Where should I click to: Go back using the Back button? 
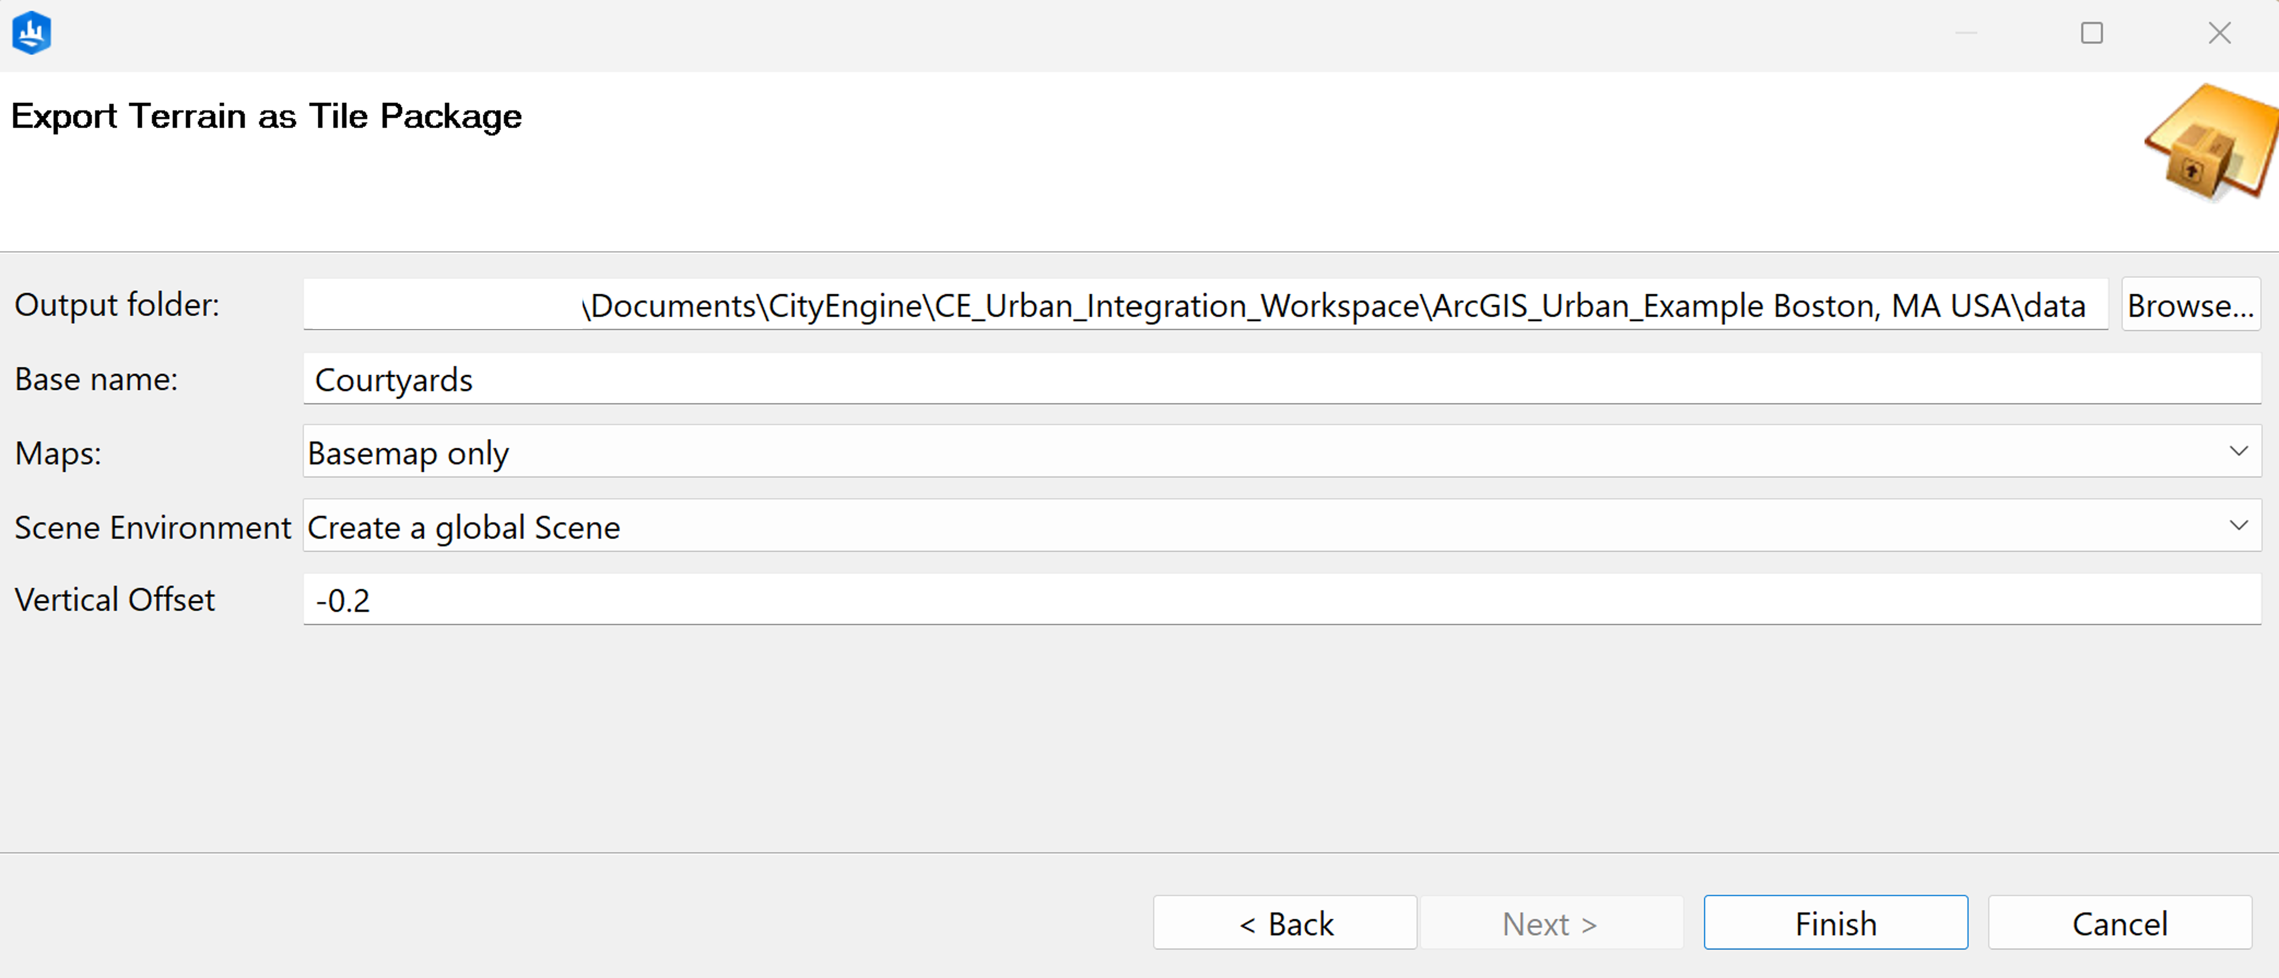[1285, 923]
